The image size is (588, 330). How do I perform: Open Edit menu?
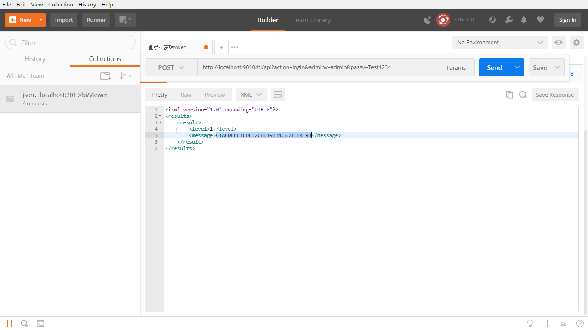tap(21, 4)
